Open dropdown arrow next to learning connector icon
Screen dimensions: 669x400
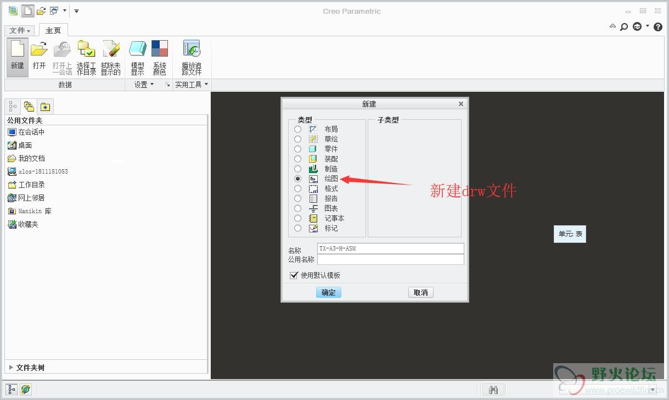pyautogui.click(x=648, y=26)
